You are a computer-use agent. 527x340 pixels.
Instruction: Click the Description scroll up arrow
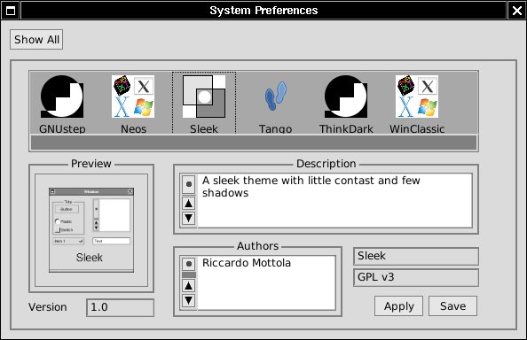pos(189,203)
